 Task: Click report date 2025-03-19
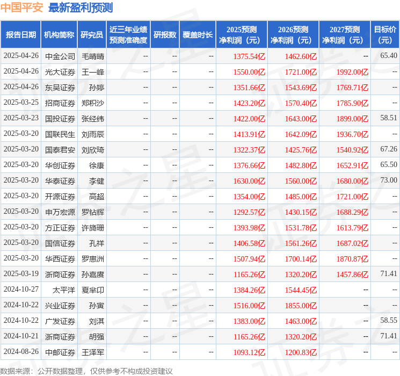[21, 273]
